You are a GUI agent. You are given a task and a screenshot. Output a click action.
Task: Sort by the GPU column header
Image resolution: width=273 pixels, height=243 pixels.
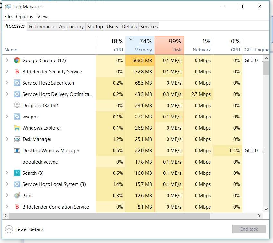(x=228, y=45)
